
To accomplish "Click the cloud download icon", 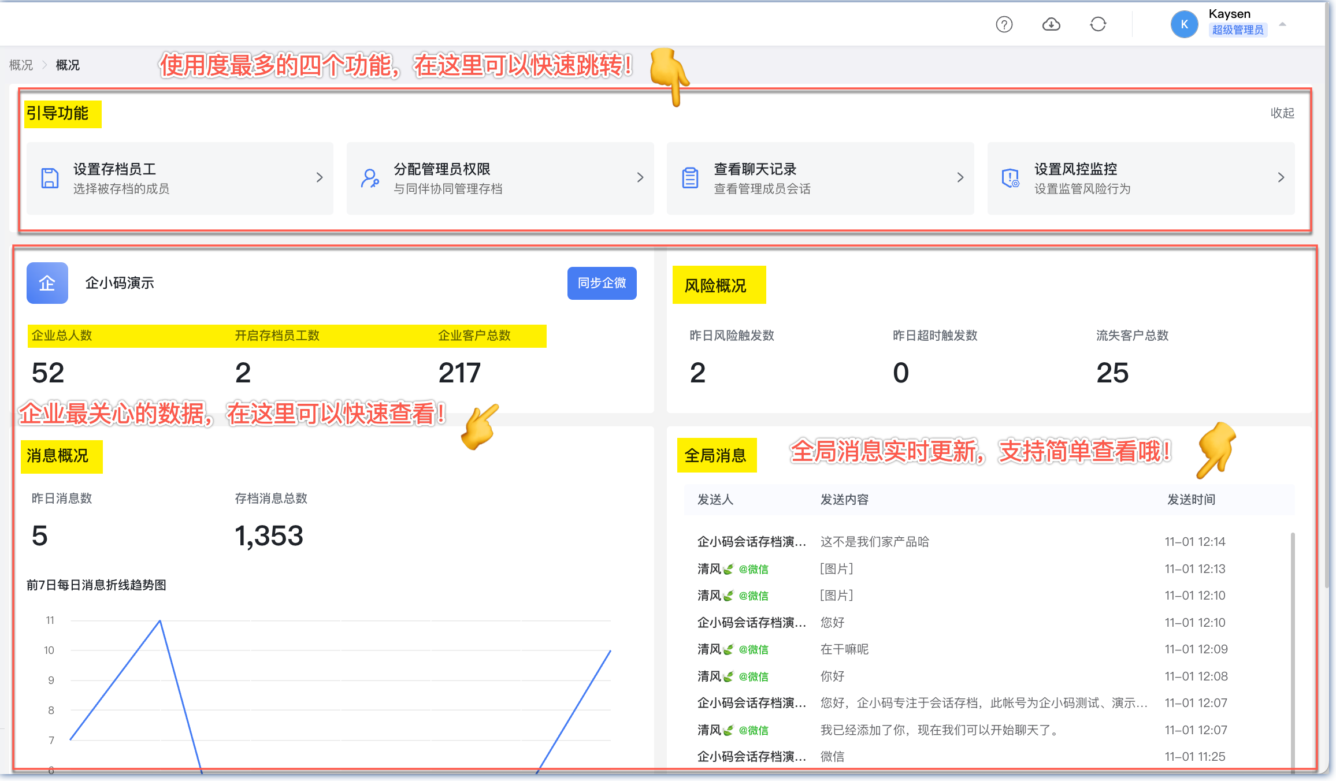I will [x=1051, y=24].
